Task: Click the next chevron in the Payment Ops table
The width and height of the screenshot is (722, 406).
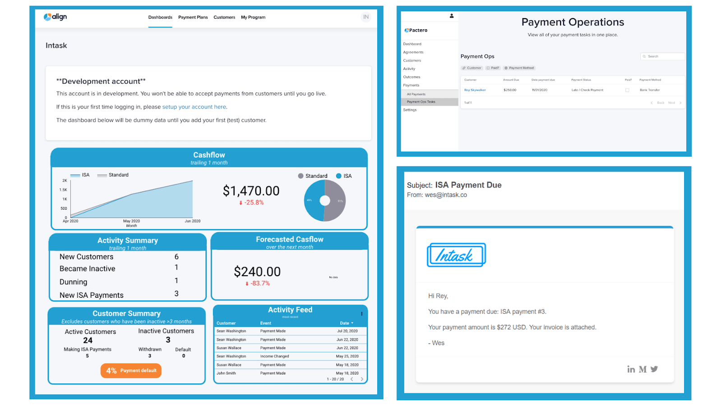Action: (680, 103)
